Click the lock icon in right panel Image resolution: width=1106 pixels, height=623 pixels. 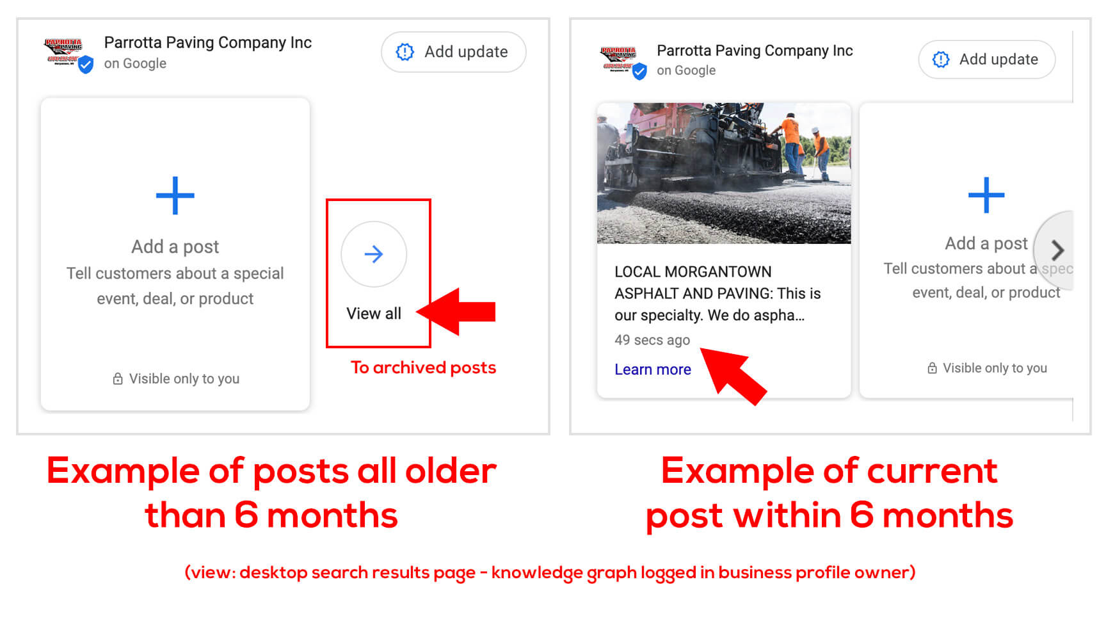pyautogui.click(x=932, y=368)
